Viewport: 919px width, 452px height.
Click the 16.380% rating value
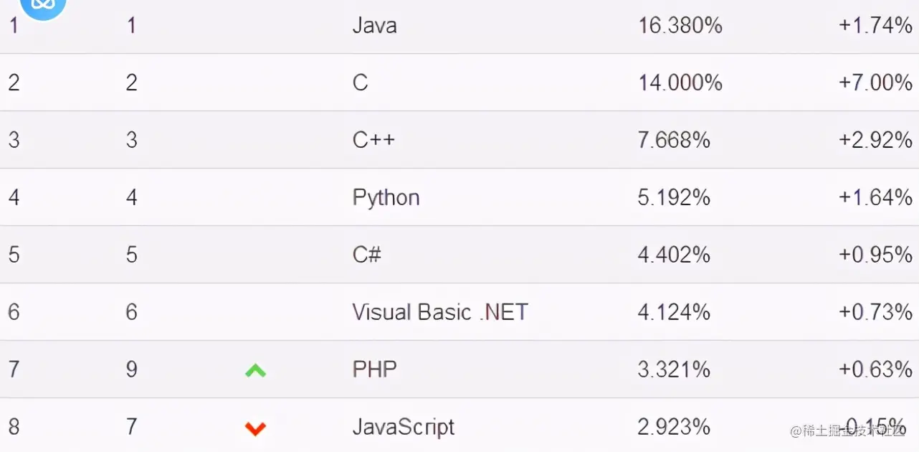point(680,26)
